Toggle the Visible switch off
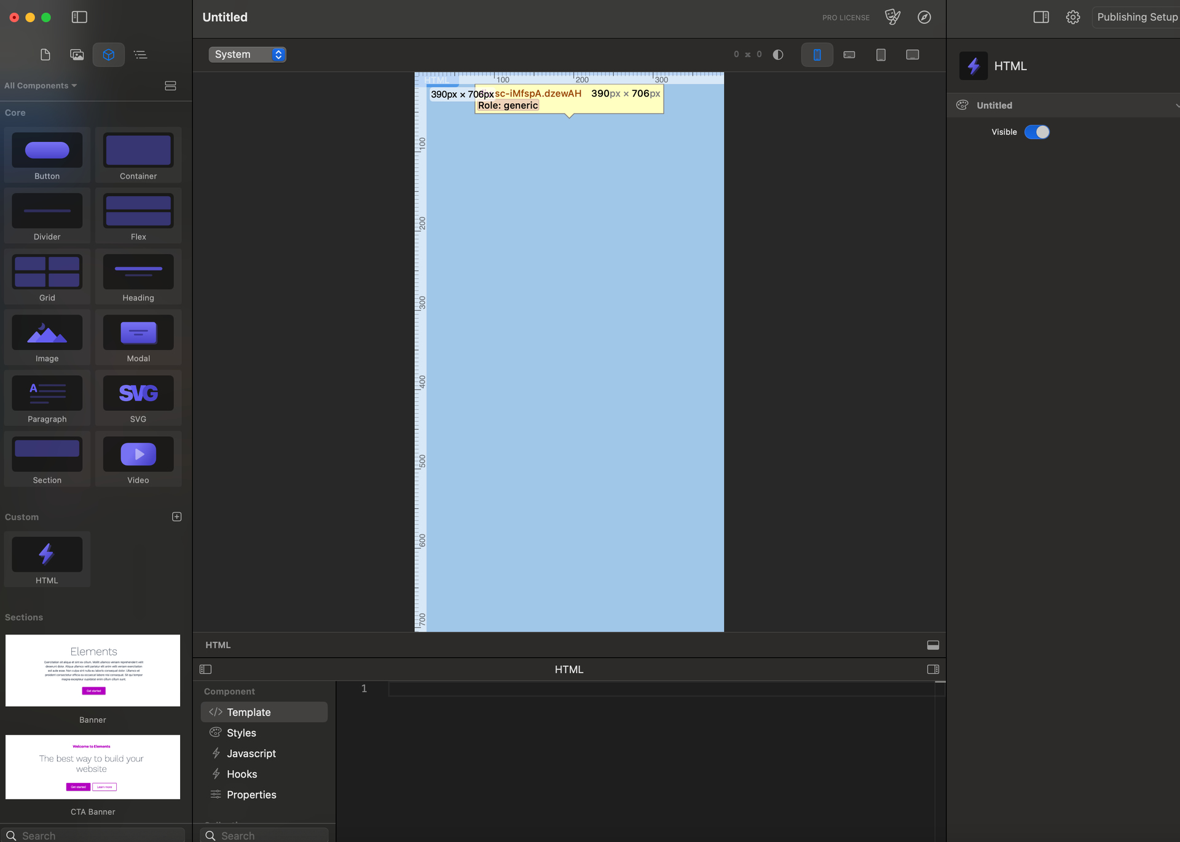The height and width of the screenshot is (842, 1180). click(x=1037, y=132)
